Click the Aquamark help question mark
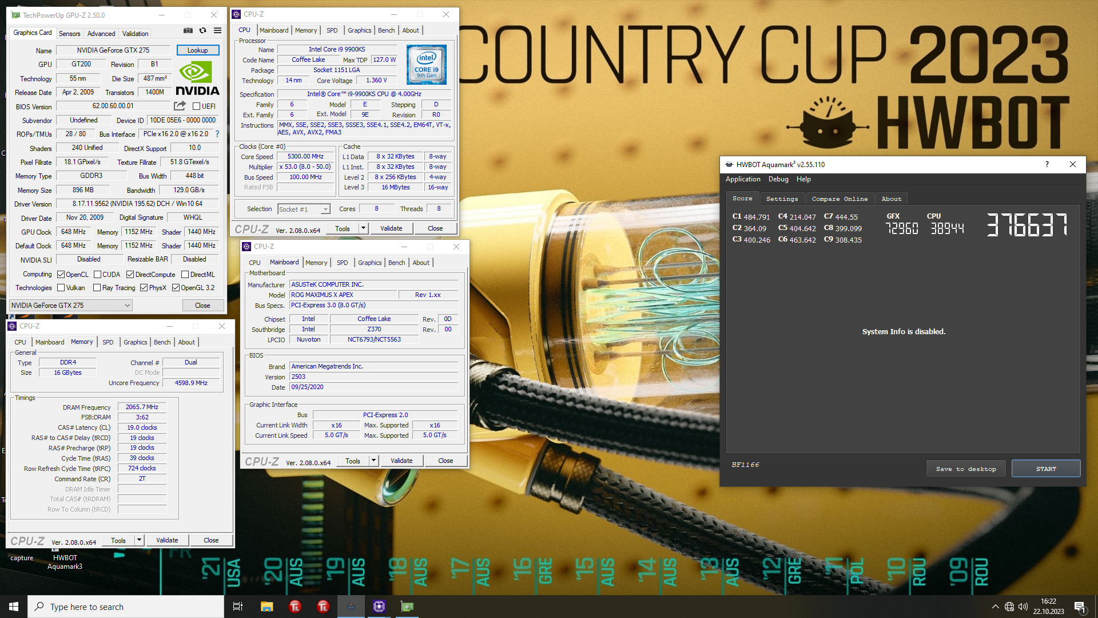 click(x=1047, y=164)
